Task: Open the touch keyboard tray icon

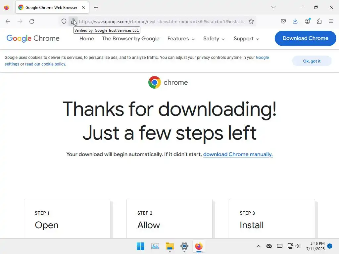Action: pos(279,246)
